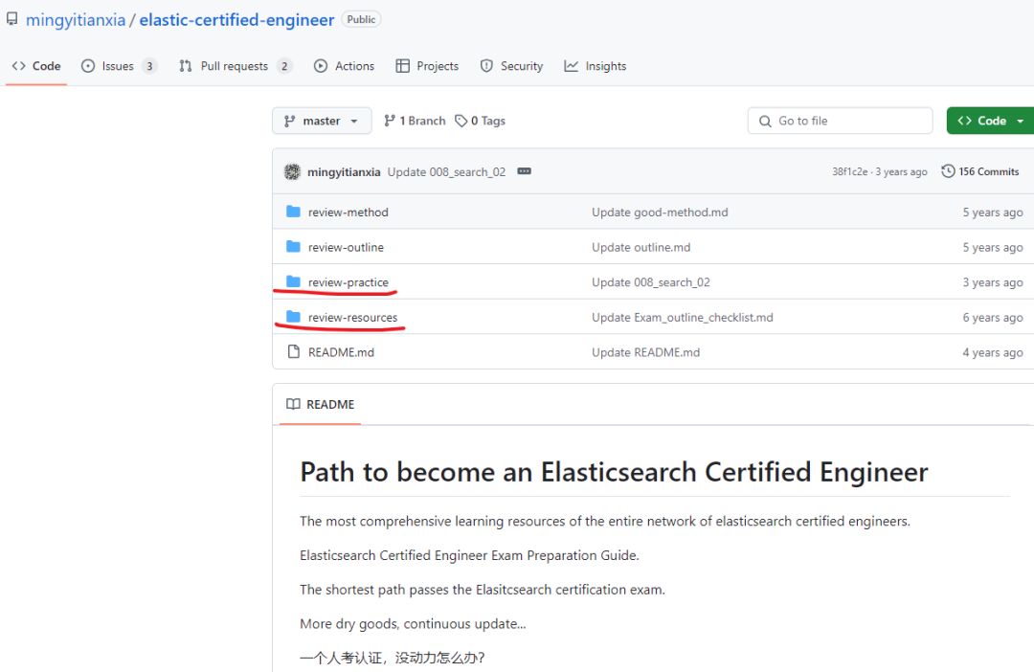View the 1 Branch list
The height and width of the screenshot is (672, 1034).
click(x=415, y=121)
